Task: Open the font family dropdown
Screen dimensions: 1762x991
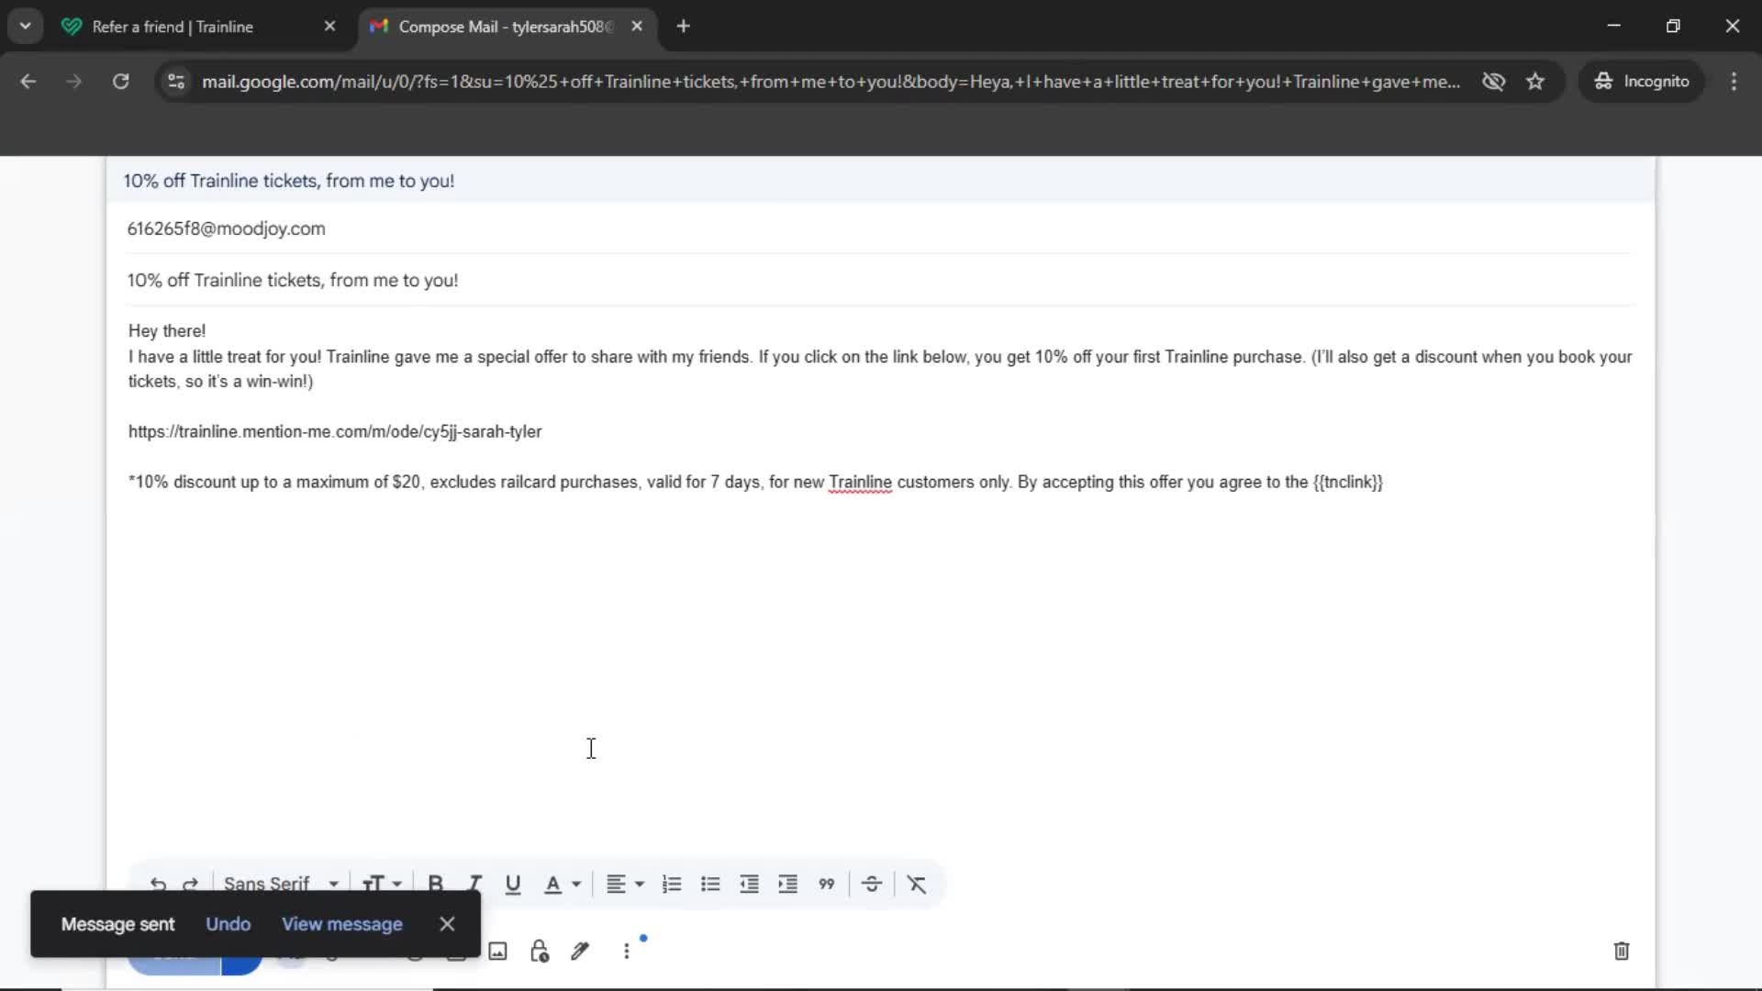Action: coord(280,884)
